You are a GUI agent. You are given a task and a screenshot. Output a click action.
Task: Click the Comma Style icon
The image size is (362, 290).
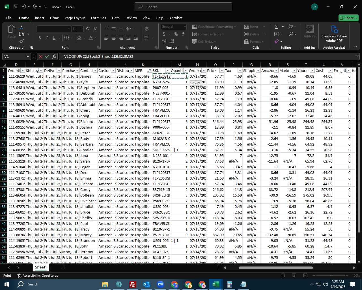183,34
